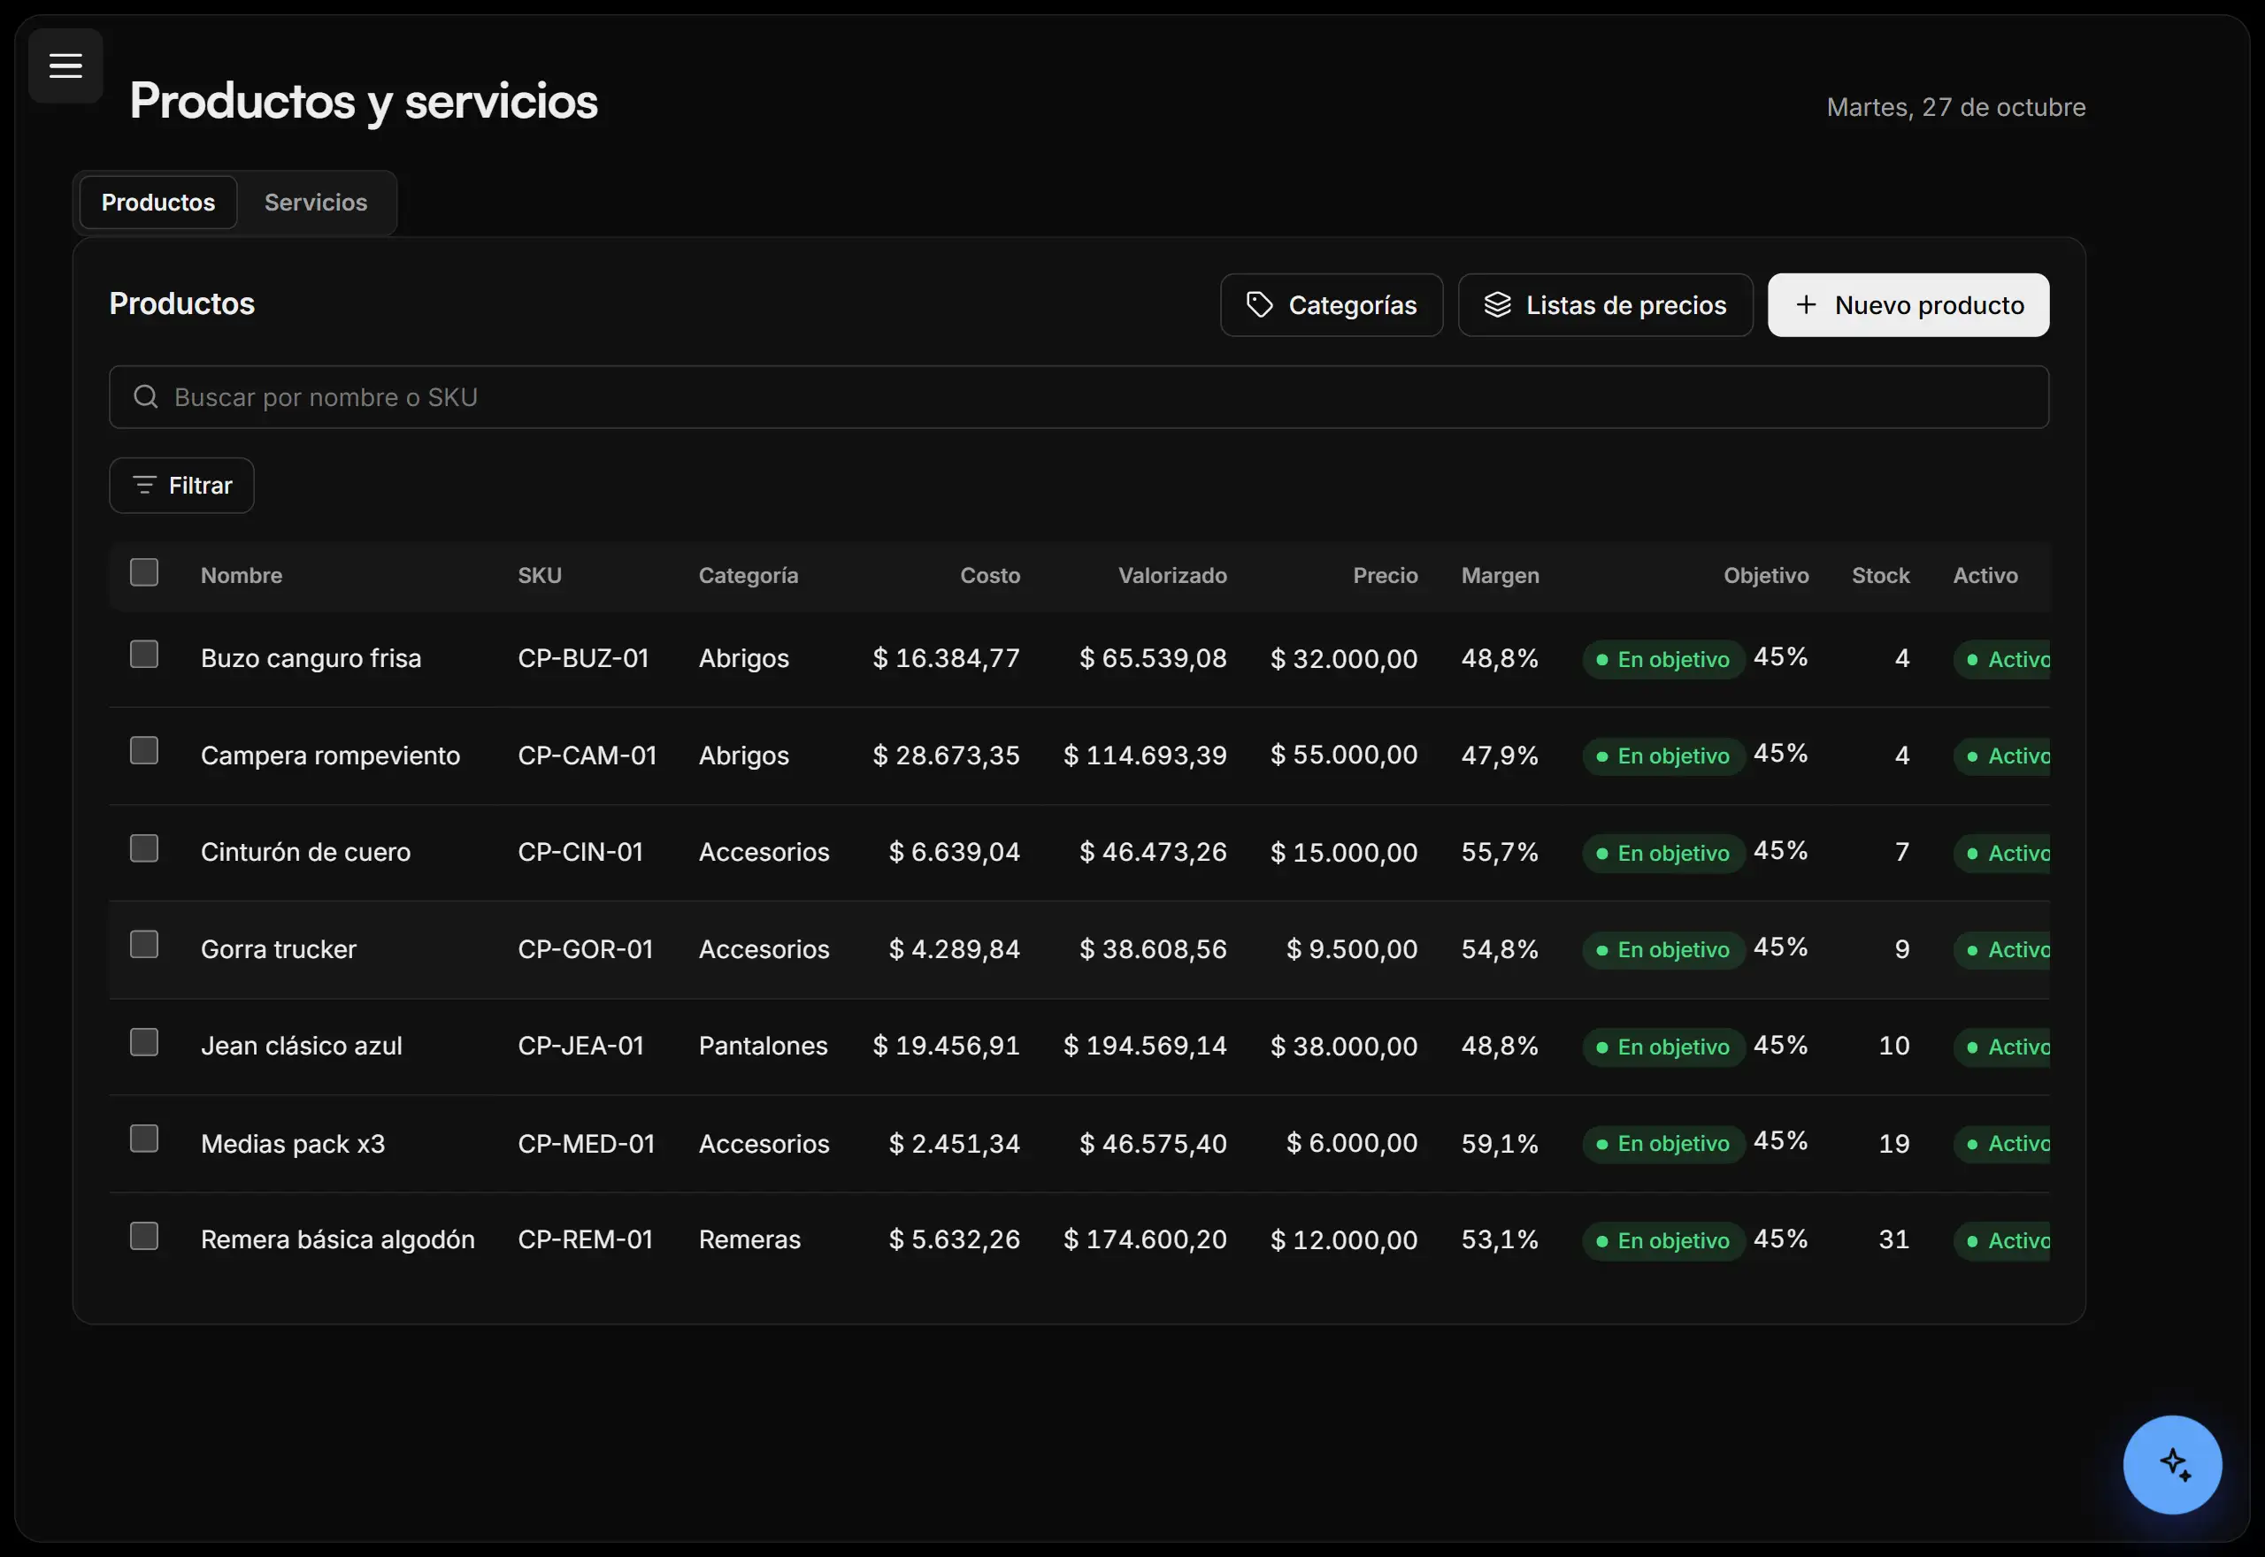Click Remeras category cell
Image resolution: width=2265 pixels, height=1557 pixels.
(749, 1240)
